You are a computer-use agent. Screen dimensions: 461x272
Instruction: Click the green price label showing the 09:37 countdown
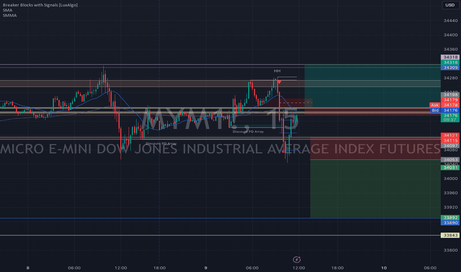point(450,118)
